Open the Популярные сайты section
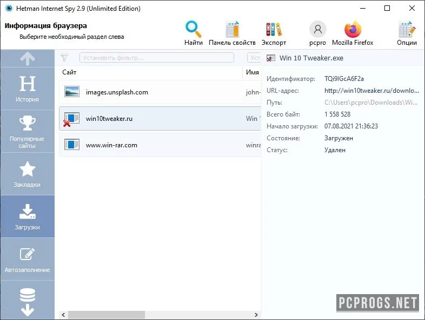This screenshot has height=320, width=425. point(28,131)
